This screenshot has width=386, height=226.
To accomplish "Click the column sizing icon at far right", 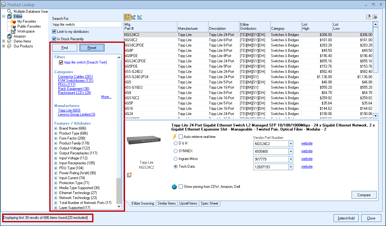I will [375, 17].
